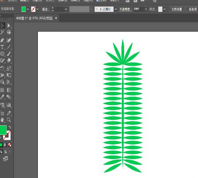Select the Curvature tool

point(9,40)
